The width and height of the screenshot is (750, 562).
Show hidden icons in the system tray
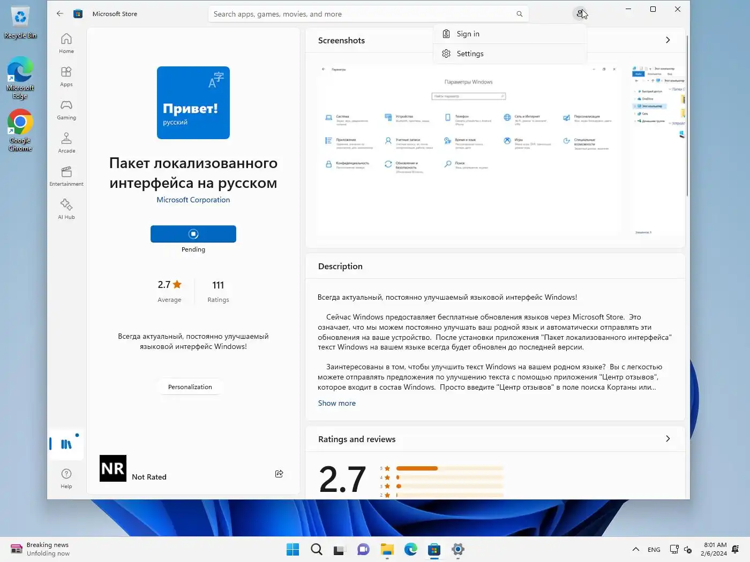[x=636, y=550]
